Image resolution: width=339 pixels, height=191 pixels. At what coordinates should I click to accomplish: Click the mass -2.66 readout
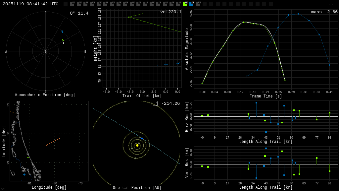tap(324, 12)
